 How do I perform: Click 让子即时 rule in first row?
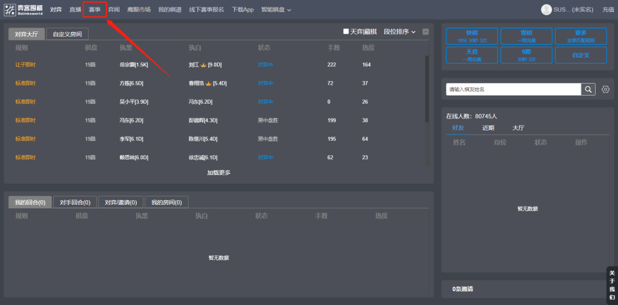25,65
